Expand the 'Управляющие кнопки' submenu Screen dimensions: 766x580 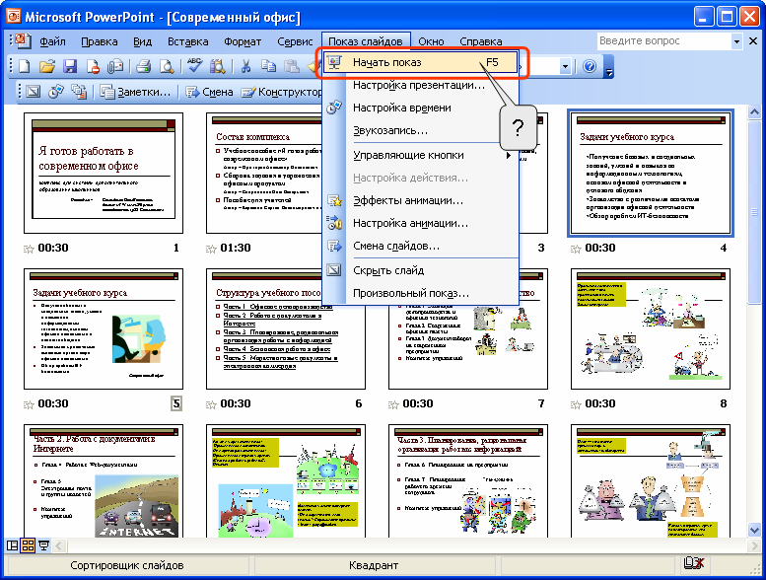(509, 155)
